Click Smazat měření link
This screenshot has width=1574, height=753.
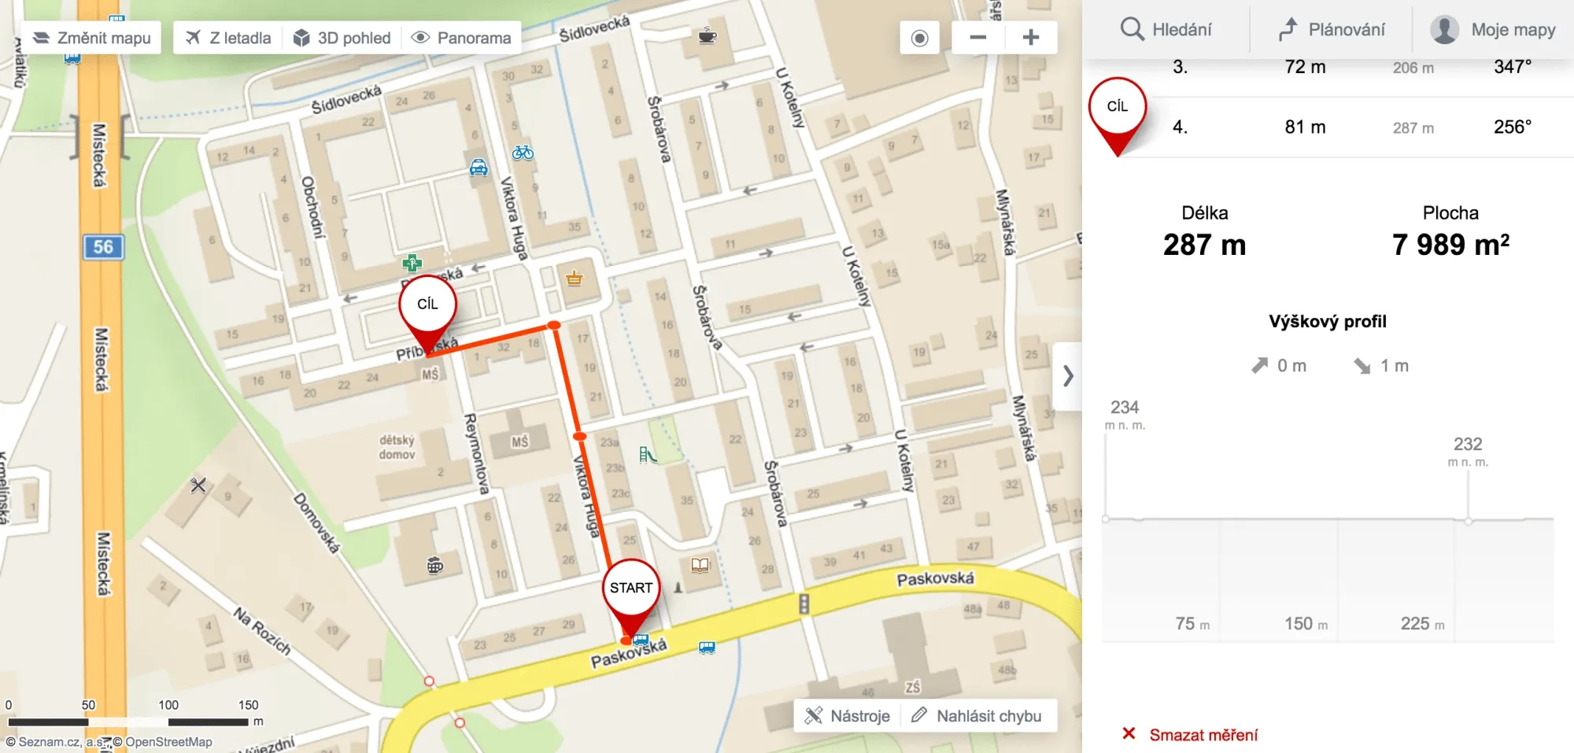coord(1189,735)
